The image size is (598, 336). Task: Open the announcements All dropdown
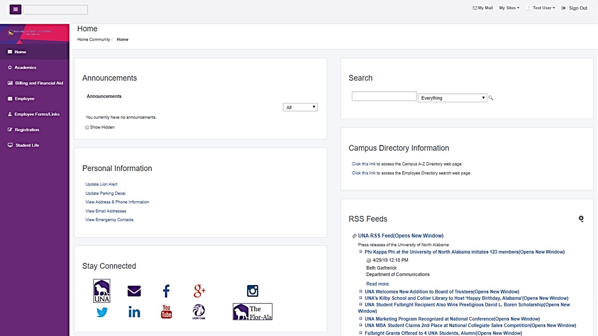pyautogui.click(x=300, y=107)
